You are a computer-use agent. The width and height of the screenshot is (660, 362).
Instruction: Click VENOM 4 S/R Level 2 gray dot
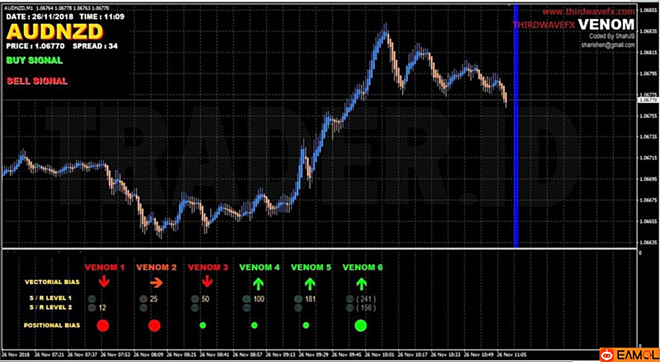[246, 308]
